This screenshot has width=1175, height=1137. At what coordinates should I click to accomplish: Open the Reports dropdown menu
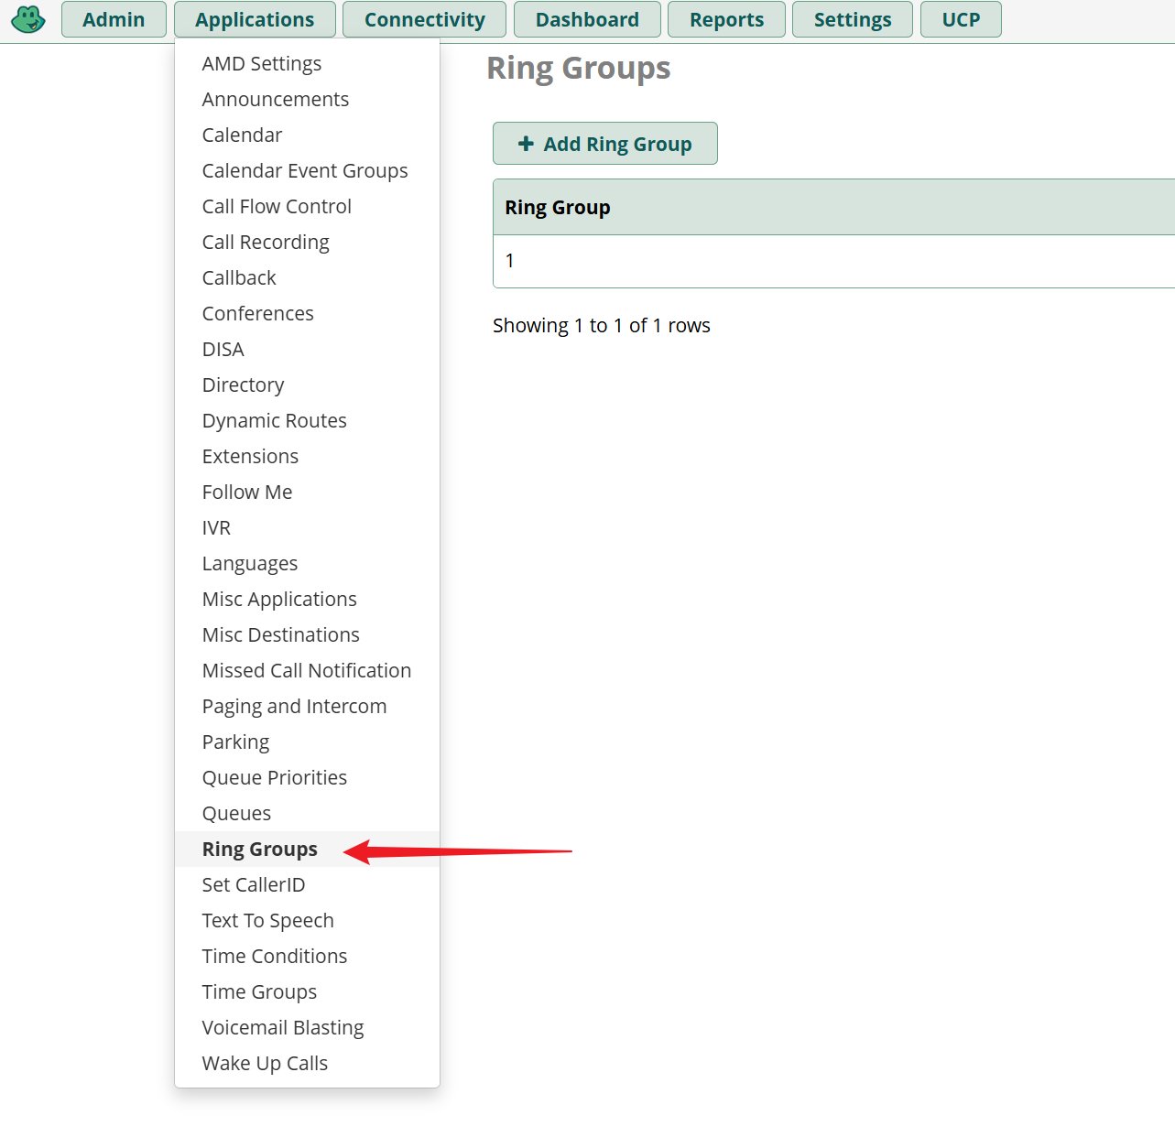point(726,19)
